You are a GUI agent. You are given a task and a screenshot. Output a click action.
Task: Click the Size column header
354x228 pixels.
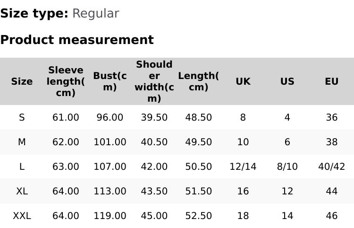tap(22, 81)
